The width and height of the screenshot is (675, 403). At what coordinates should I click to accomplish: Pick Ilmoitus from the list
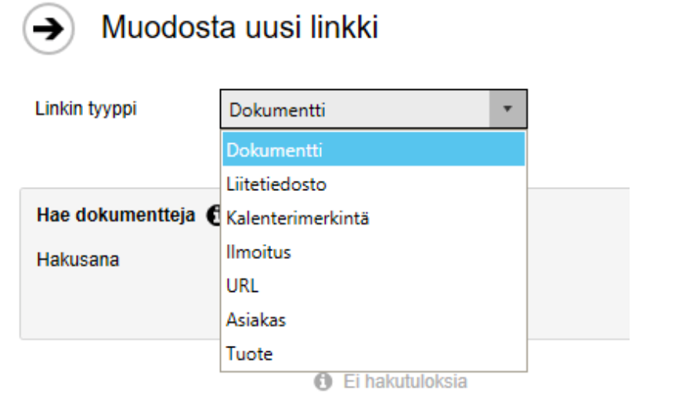click(374, 252)
